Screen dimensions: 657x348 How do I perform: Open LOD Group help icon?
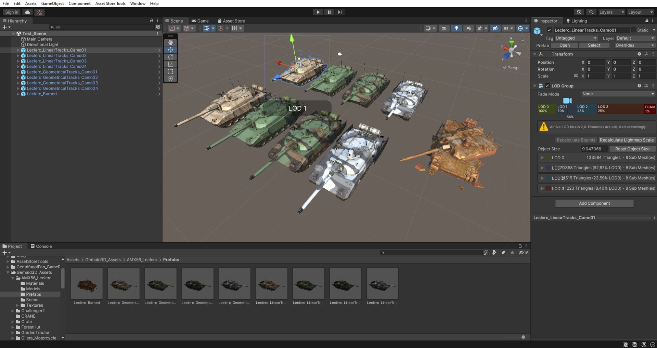(639, 86)
